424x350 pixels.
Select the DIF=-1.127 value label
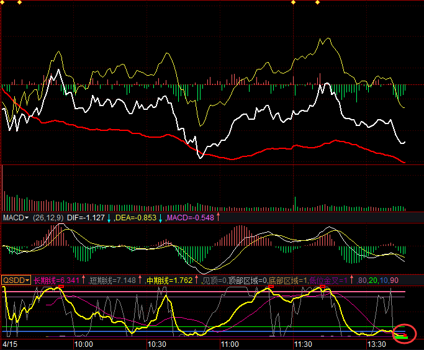coord(85,217)
